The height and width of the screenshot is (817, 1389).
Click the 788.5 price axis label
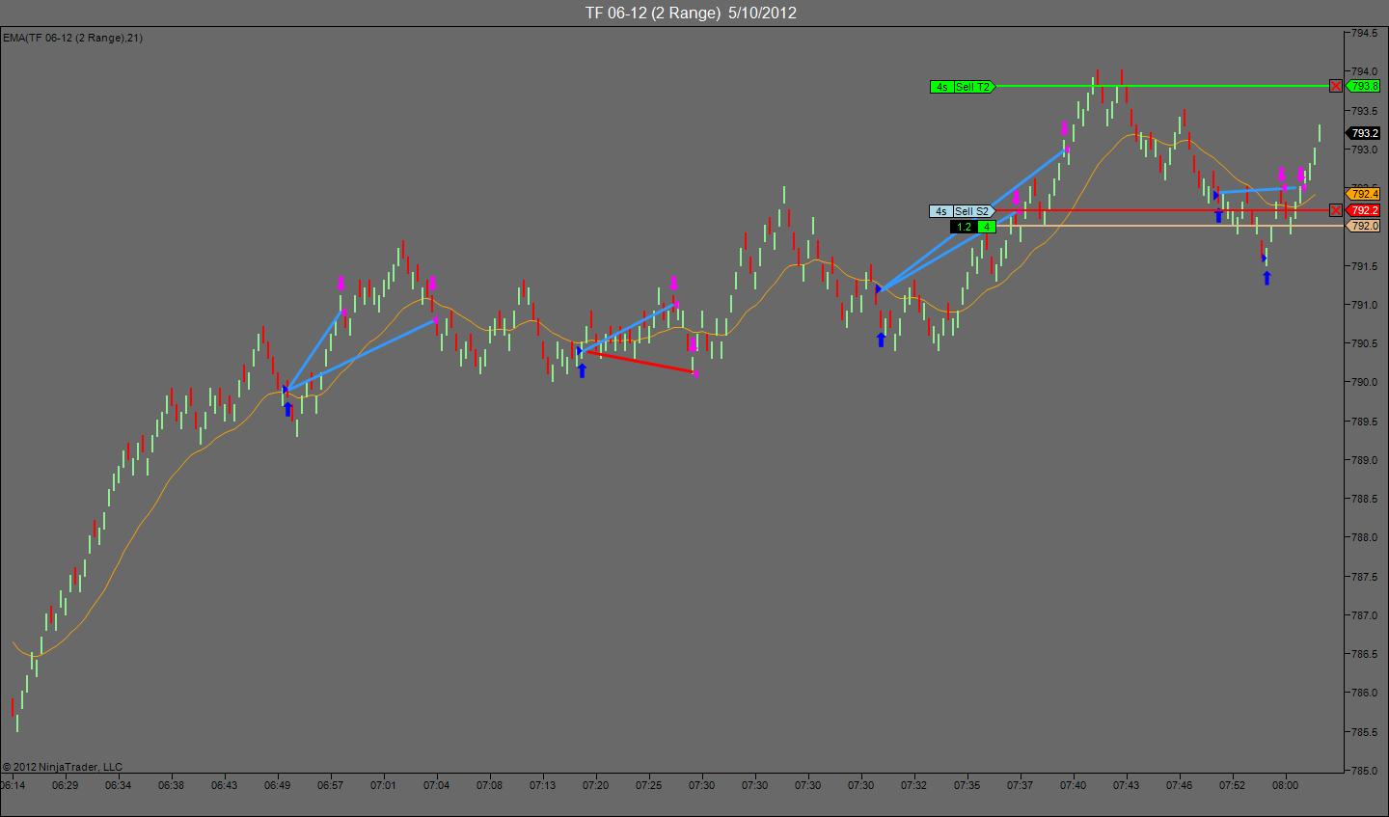[1364, 499]
